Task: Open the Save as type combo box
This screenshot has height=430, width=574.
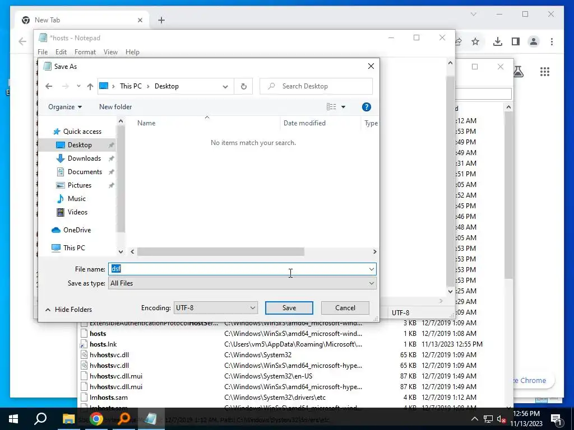Action: coord(242,283)
